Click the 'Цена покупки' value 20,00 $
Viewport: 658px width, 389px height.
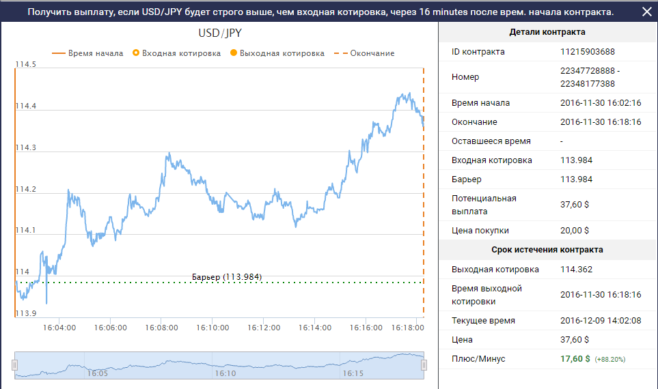575,231
